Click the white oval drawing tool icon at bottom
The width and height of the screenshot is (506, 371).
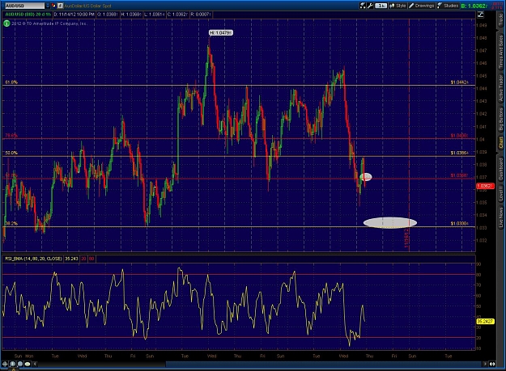click(x=28, y=364)
